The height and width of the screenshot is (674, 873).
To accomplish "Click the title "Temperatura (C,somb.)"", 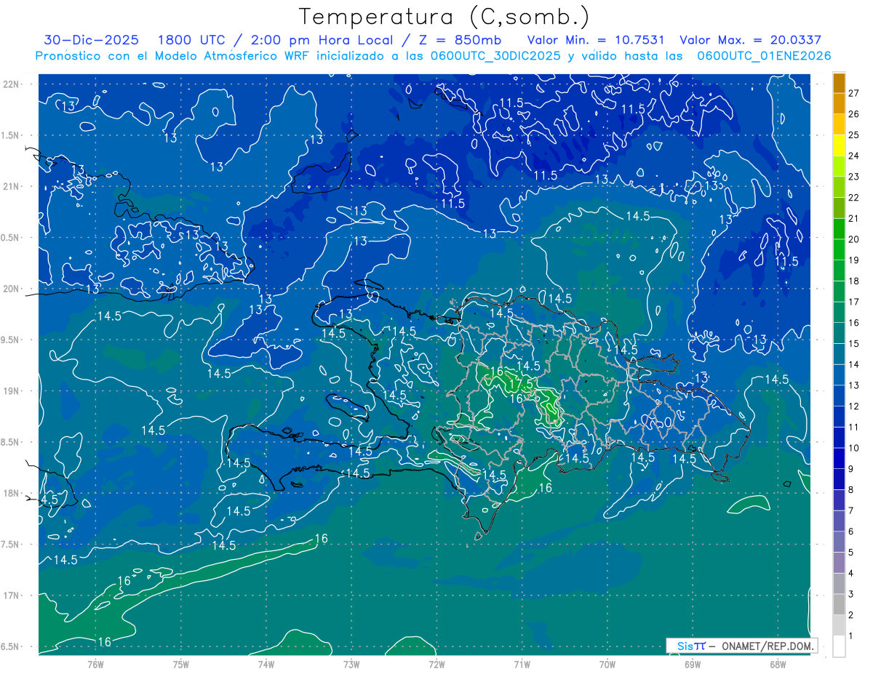I will click(445, 17).
